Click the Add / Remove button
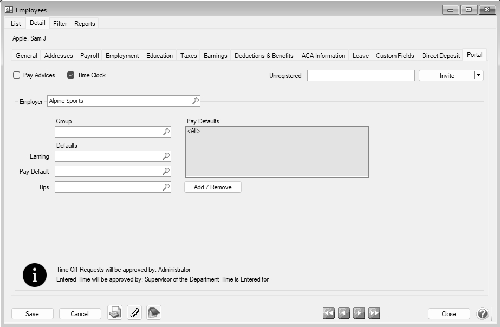Viewport: 500px width, 327px height. (x=212, y=187)
